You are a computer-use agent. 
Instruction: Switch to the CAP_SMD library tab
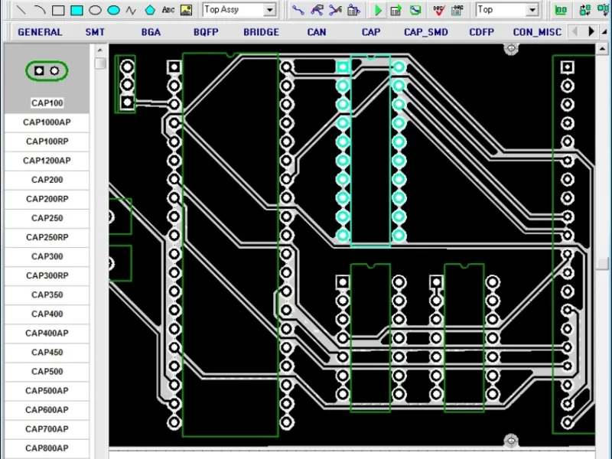click(426, 32)
